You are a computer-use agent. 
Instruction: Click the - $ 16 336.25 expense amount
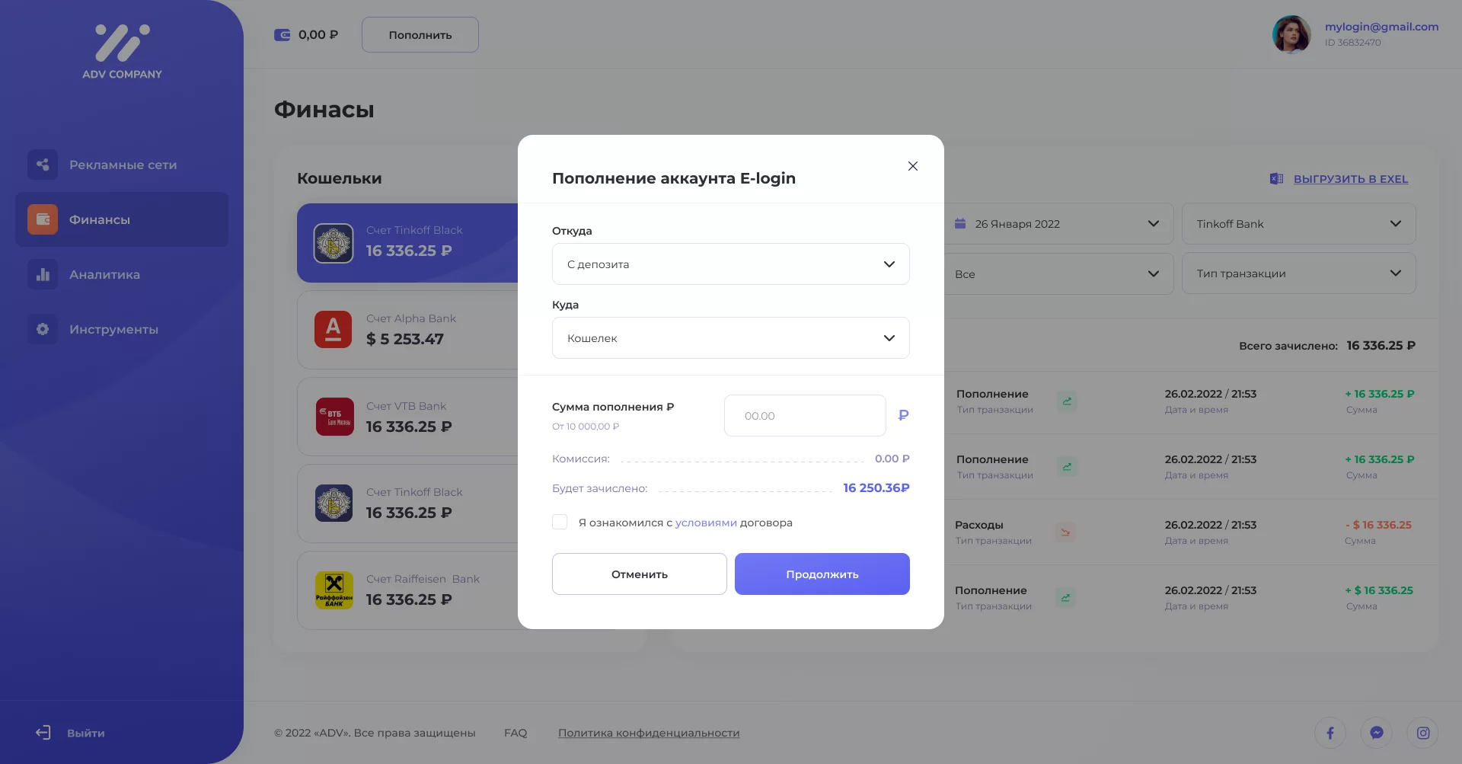pyautogui.click(x=1378, y=525)
